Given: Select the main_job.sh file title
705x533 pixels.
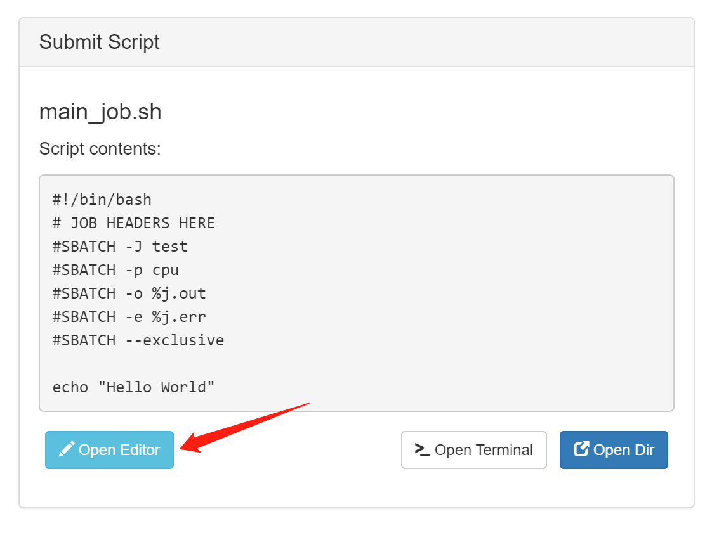Looking at the screenshot, I should (x=100, y=112).
